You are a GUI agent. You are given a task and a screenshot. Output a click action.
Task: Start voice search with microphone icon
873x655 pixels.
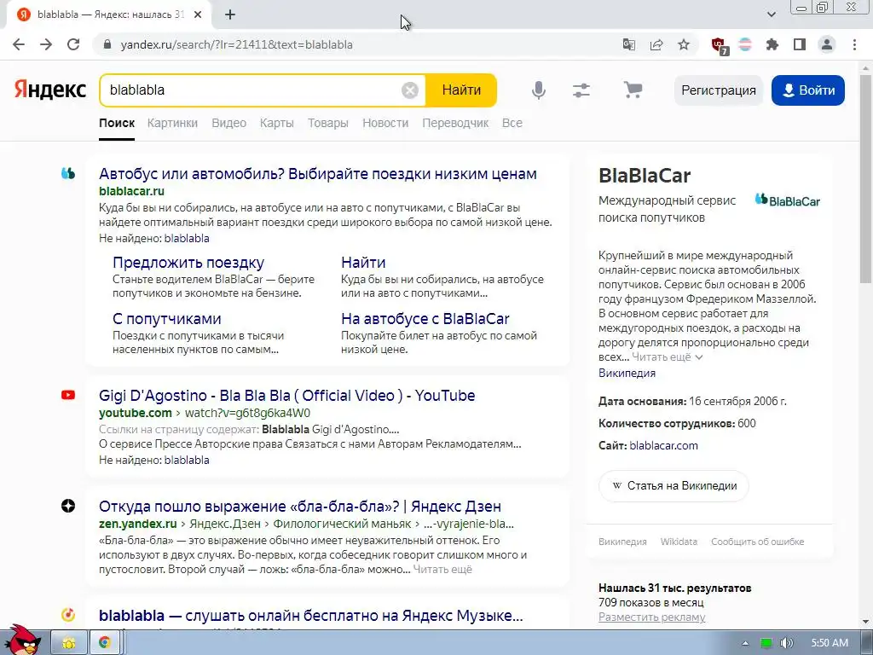point(539,90)
